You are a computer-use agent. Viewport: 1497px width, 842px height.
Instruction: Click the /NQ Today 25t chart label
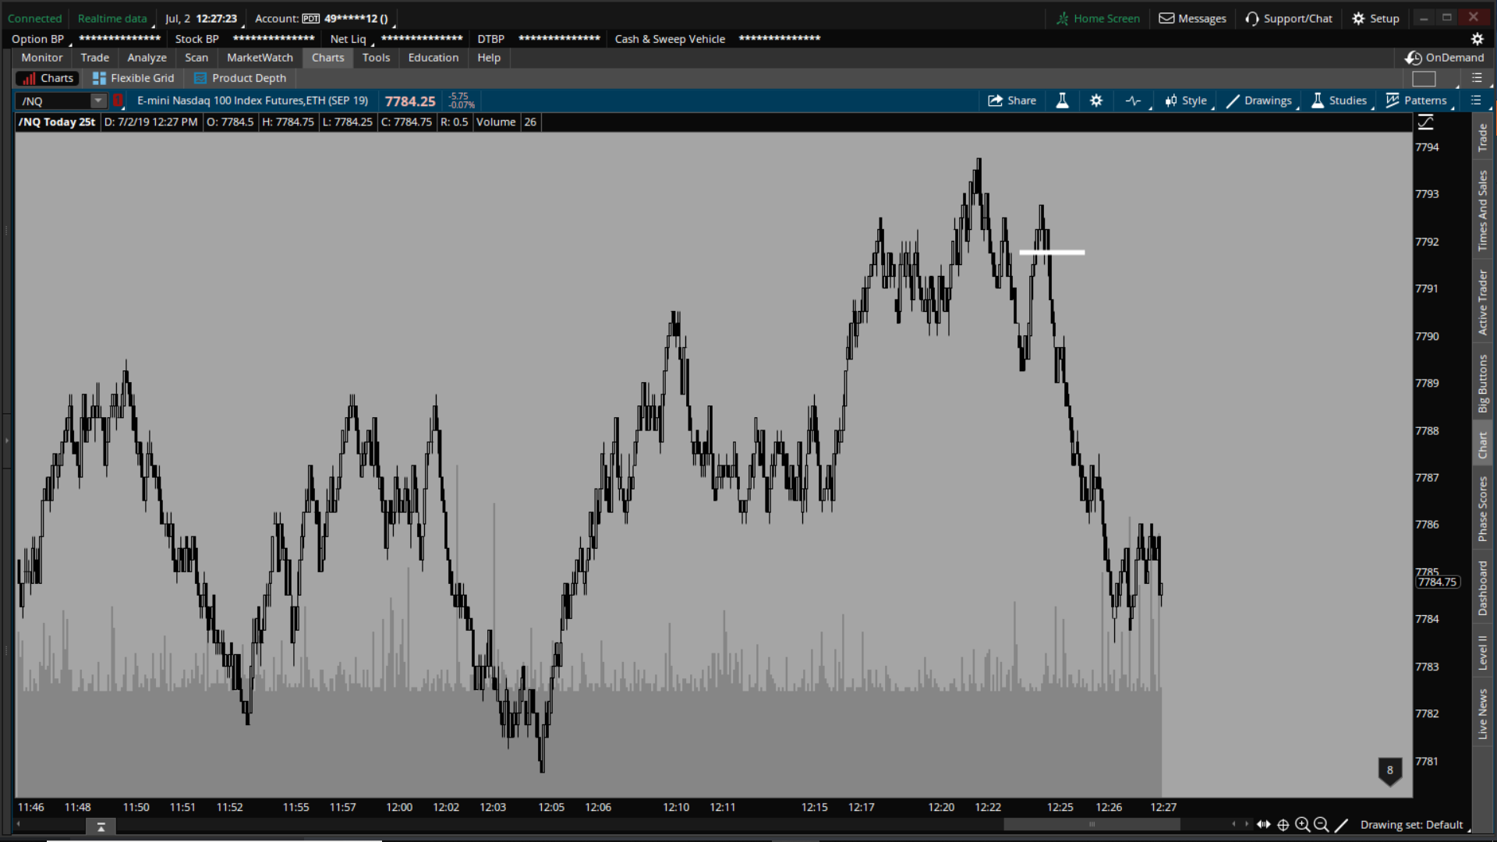coord(57,122)
